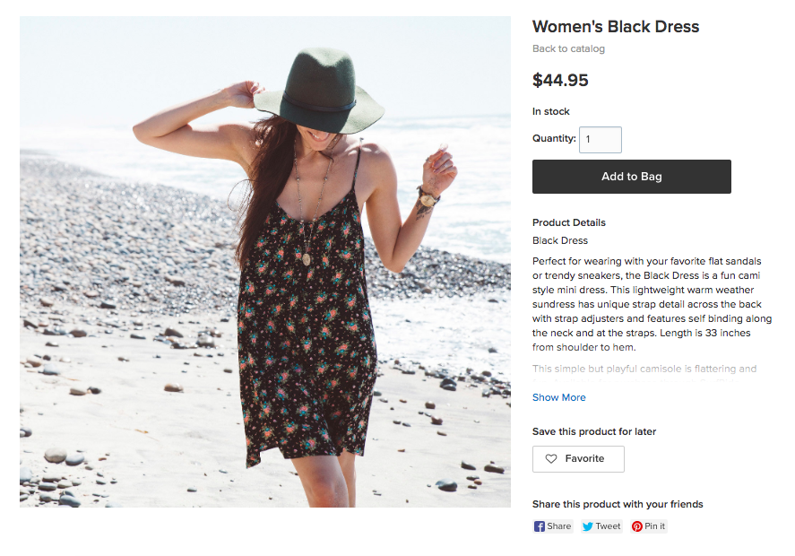The height and width of the screenshot is (556, 795).
Task: Open the product photo of the dress
Action: [x=265, y=262]
